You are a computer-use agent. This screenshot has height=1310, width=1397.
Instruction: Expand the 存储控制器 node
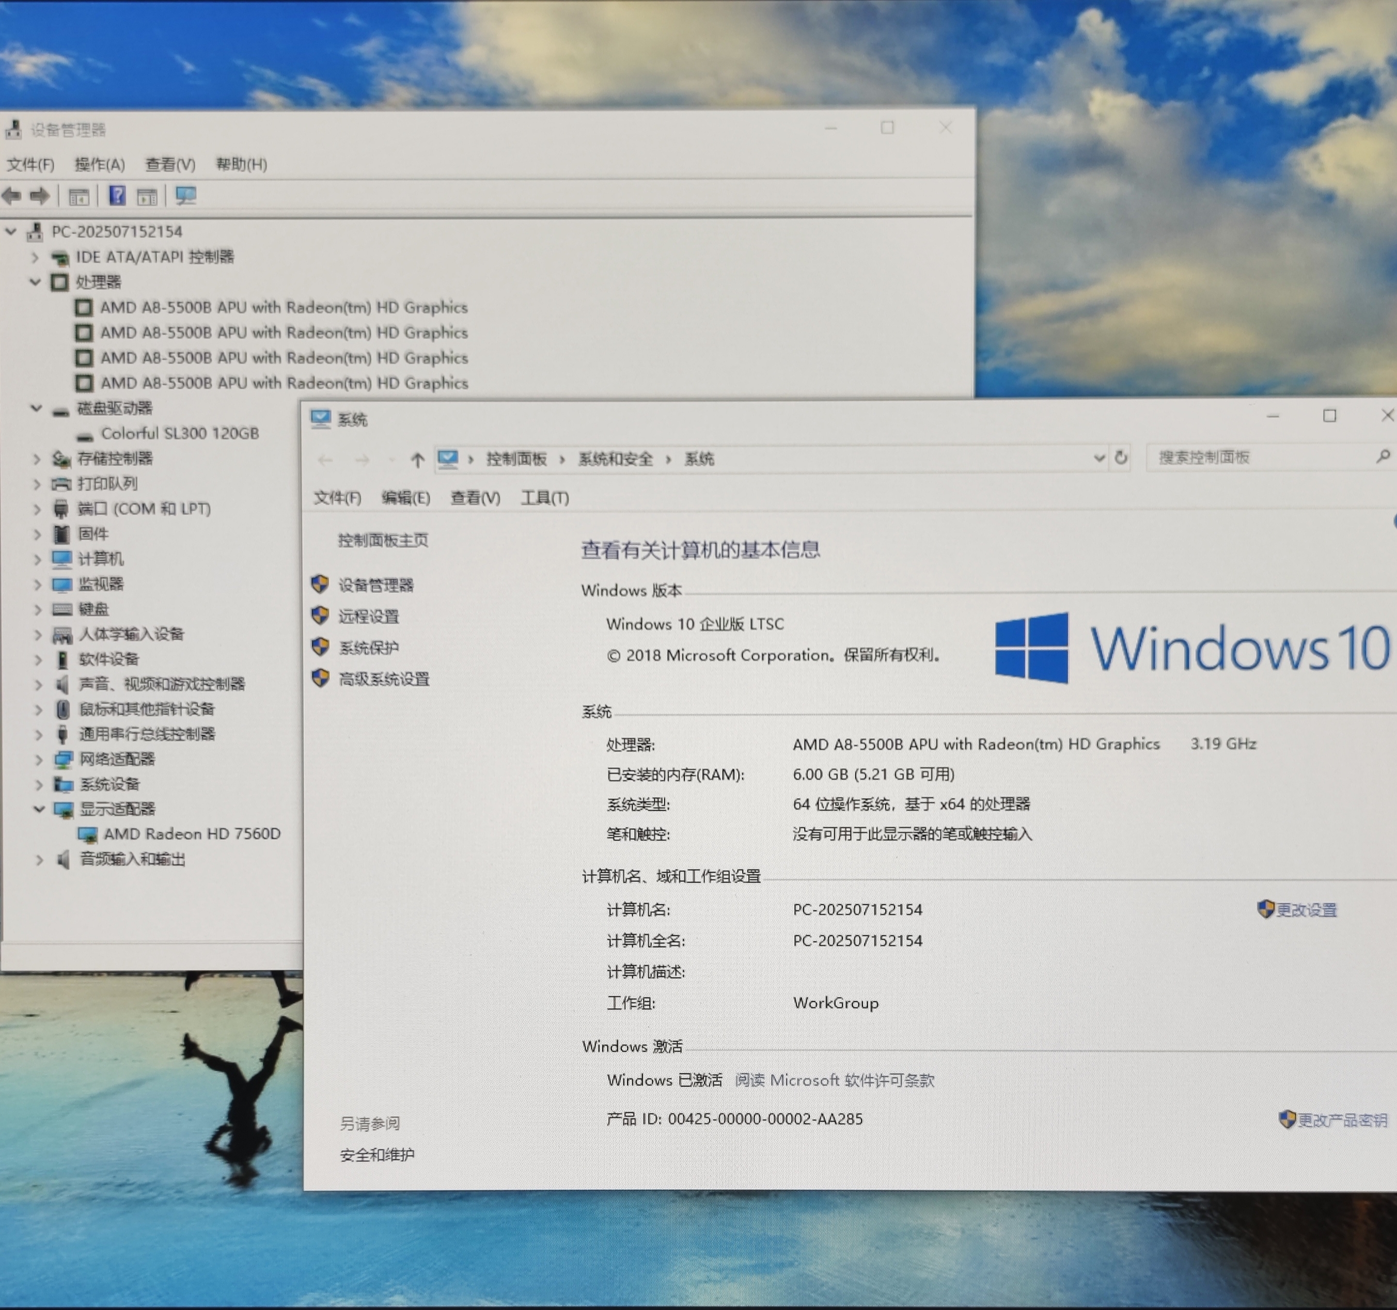click(37, 459)
